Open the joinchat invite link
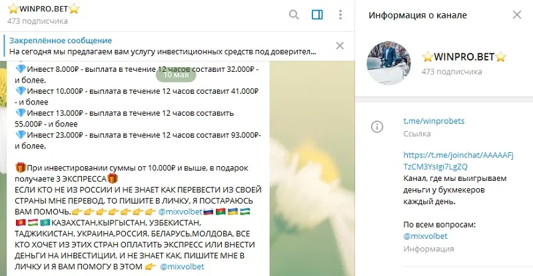 pyautogui.click(x=458, y=161)
